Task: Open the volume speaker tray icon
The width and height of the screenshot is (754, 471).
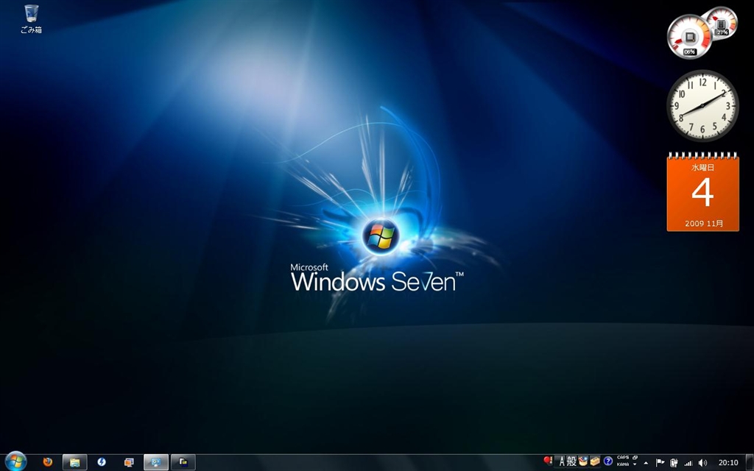Action: click(x=702, y=462)
